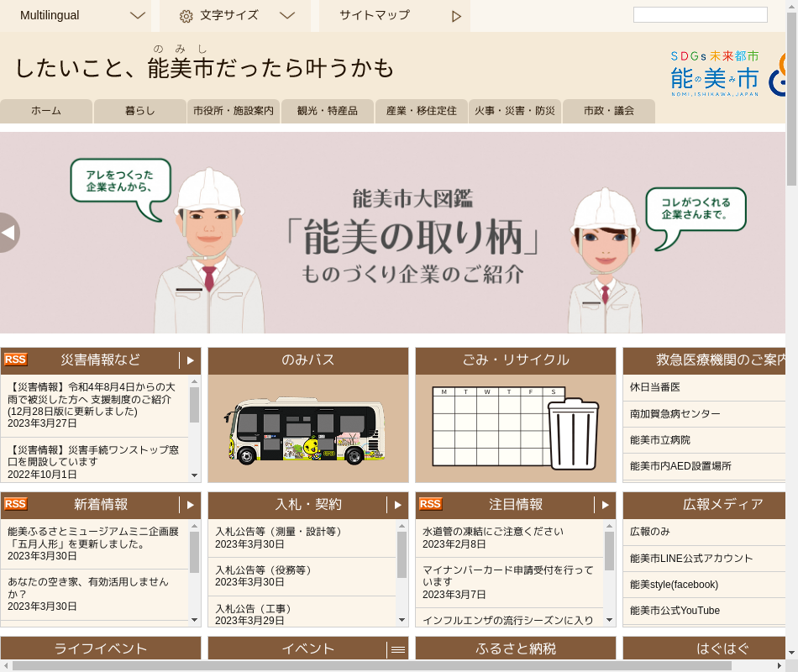Click the site search input field
This screenshot has height=672, width=798.
(x=700, y=15)
